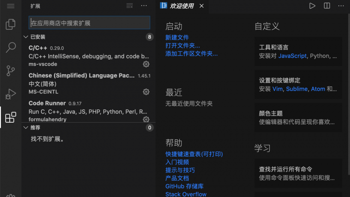Open the Stack Overflow link

coord(186,194)
